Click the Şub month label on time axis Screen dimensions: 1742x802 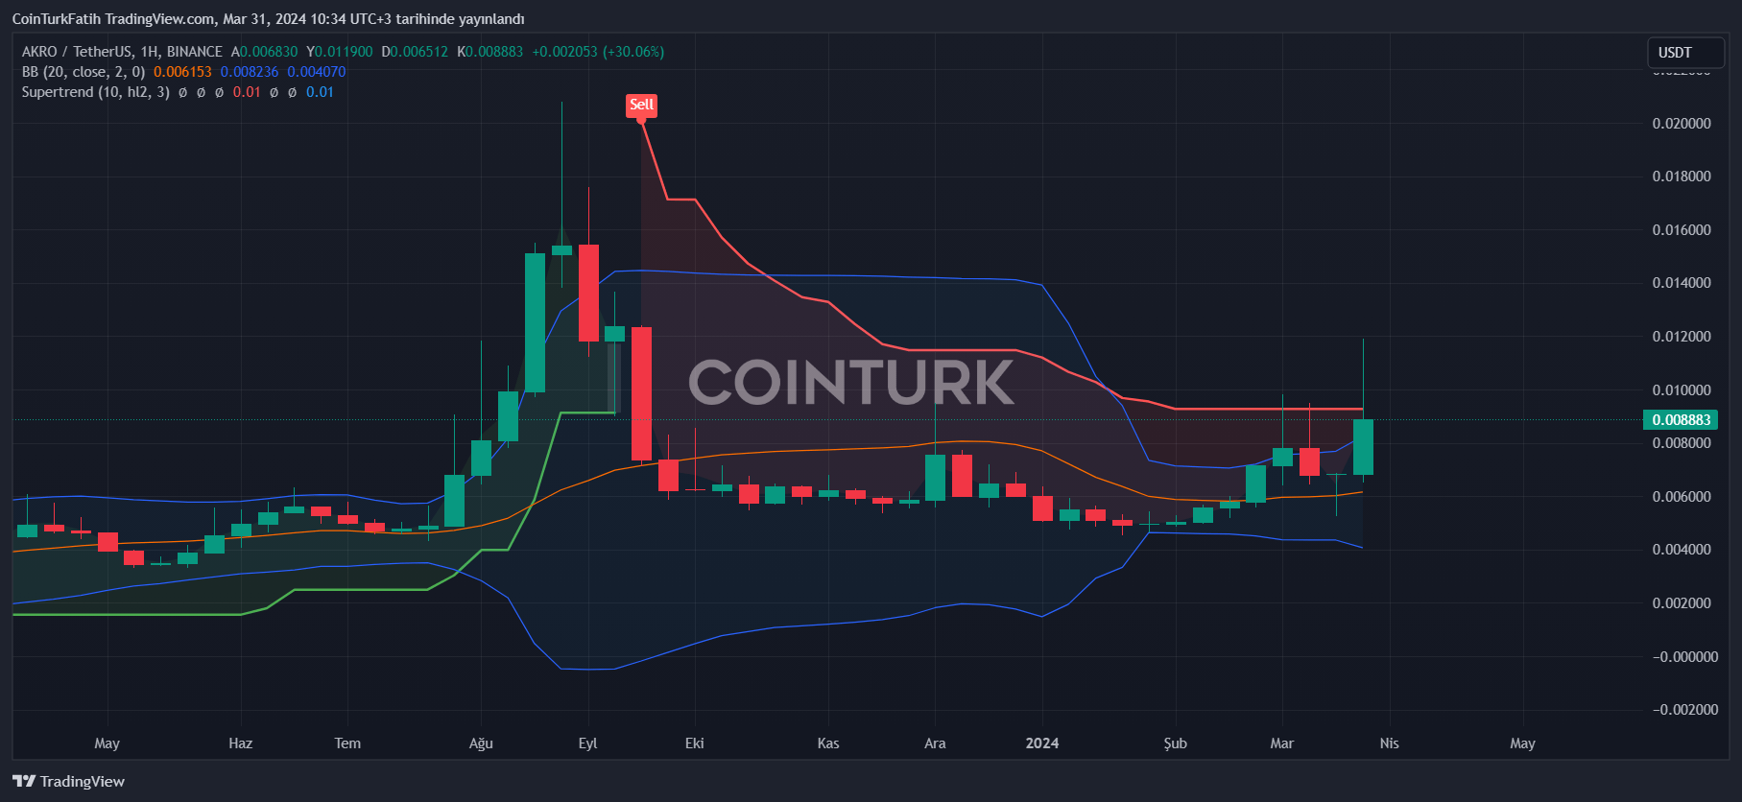click(1176, 743)
